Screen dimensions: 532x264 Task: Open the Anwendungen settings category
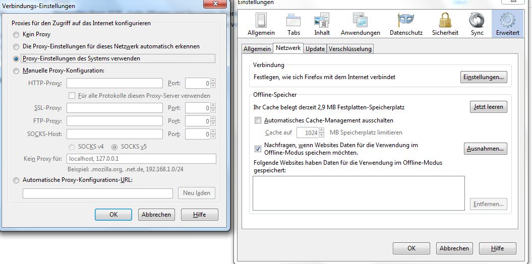click(361, 24)
